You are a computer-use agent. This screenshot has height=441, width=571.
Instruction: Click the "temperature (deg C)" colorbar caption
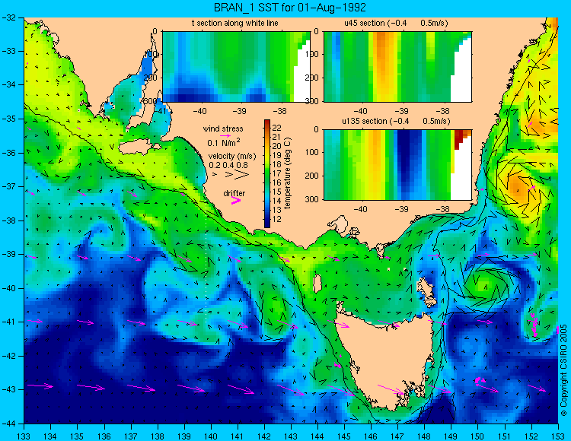[x=288, y=173]
